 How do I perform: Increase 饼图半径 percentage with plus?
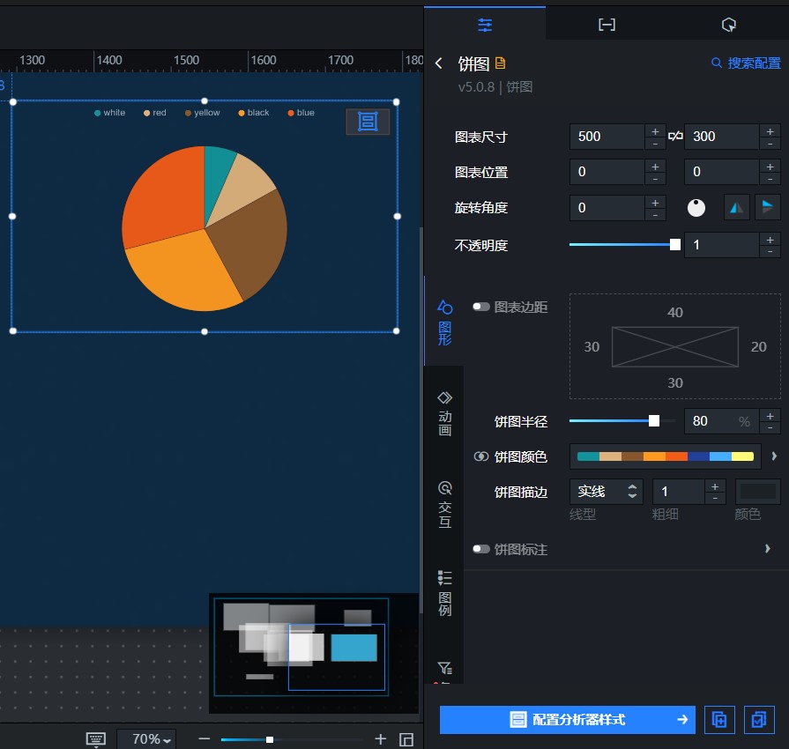point(770,416)
